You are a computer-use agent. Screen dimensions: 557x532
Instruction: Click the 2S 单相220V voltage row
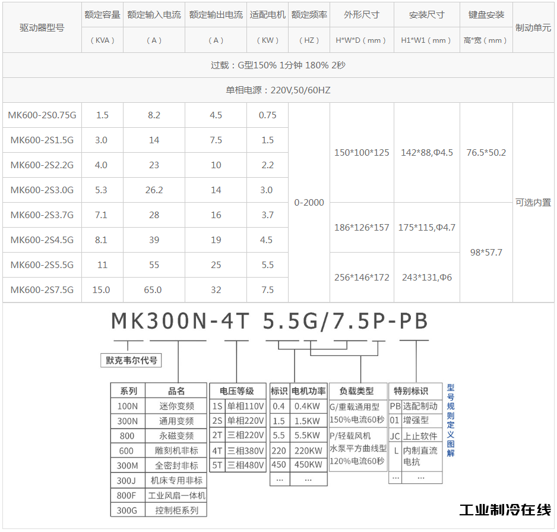tap(238, 421)
